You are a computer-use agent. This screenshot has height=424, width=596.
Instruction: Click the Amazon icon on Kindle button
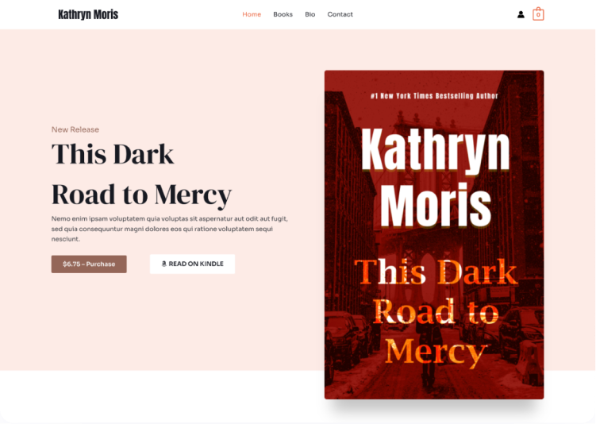[x=163, y=264]
